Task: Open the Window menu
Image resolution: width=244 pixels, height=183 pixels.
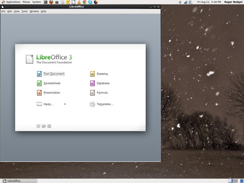Action: pyautogui.click(x=34, y=11)
